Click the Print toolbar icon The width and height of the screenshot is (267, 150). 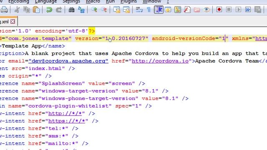coord(4,10)
